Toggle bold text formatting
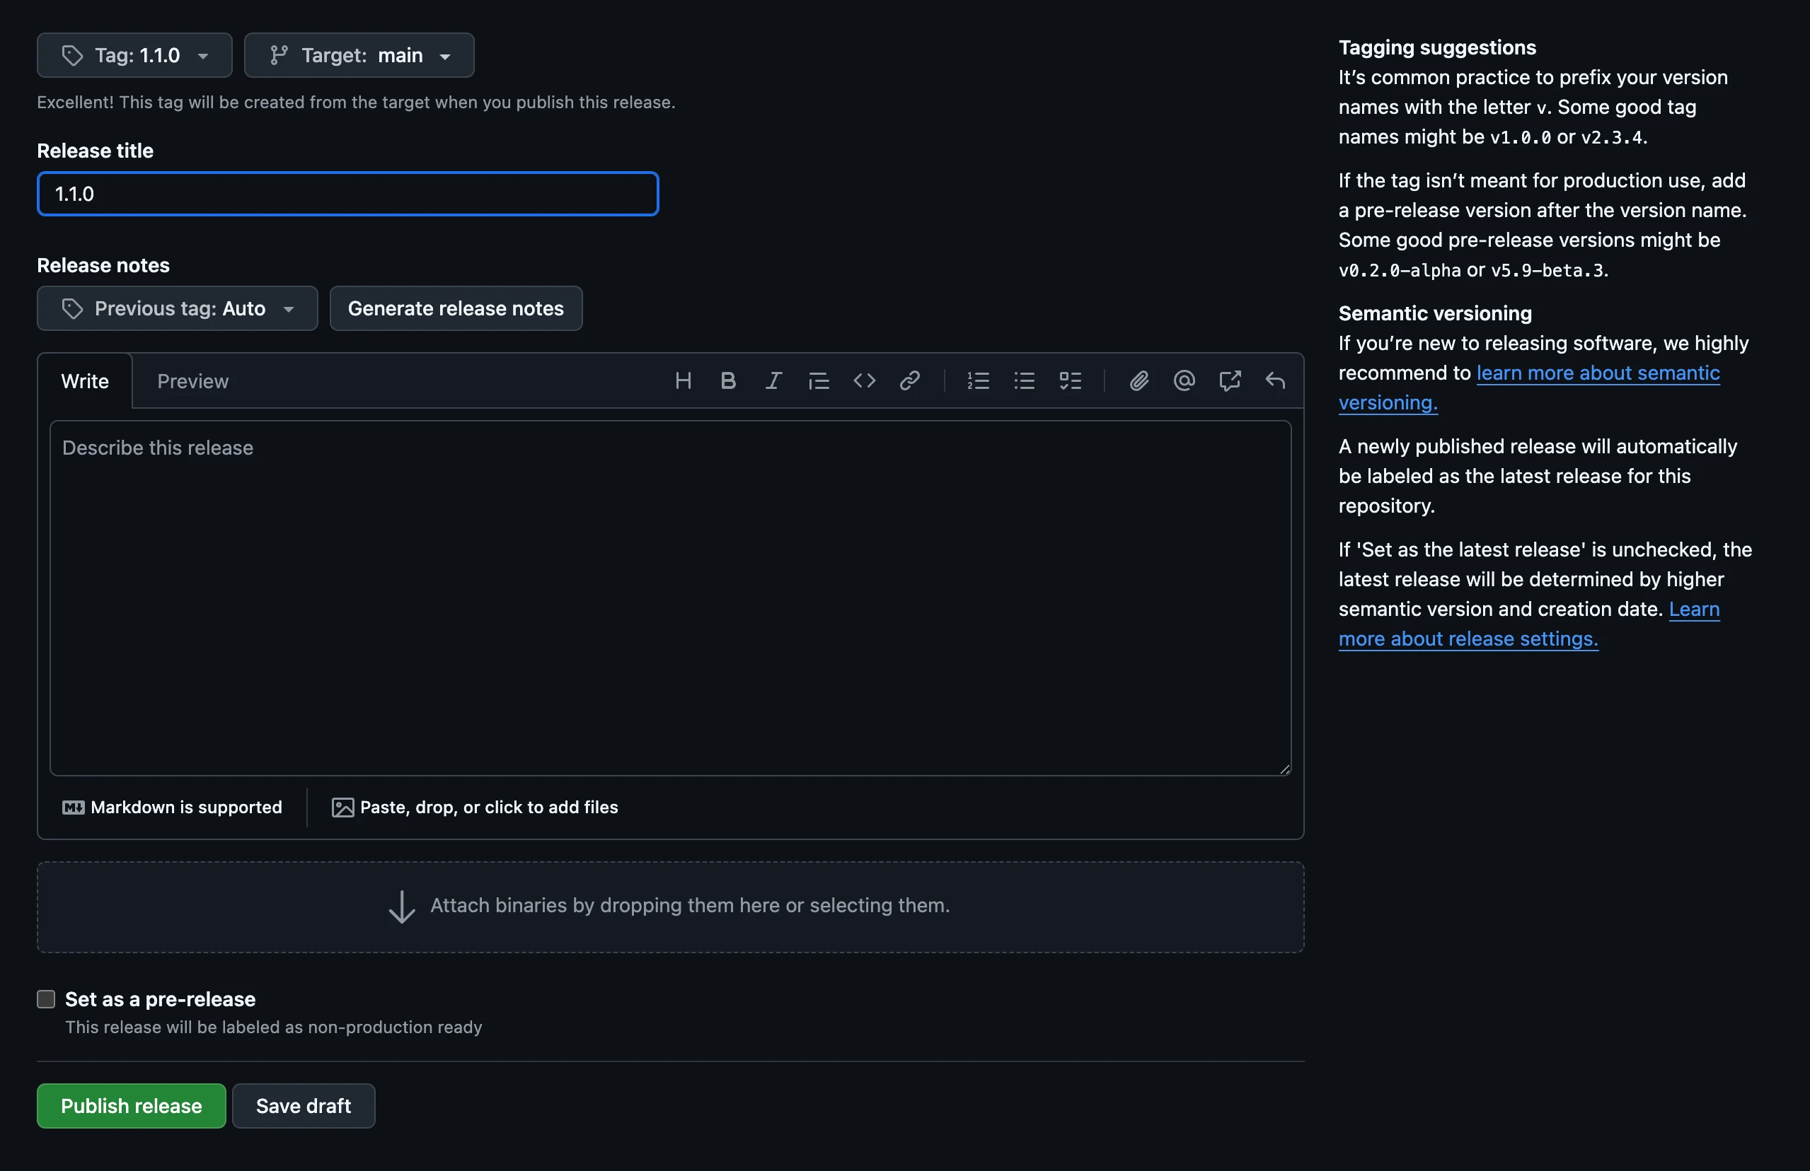This screenshot has height=1171, width=1810. [728, 380]
